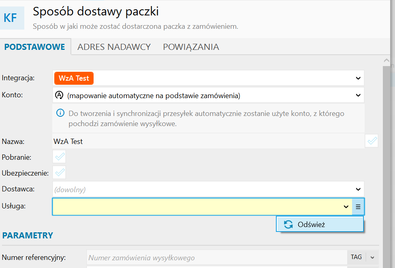Expand the Usługa dropdown arrow
395x268 pixels.
point(346,207)
